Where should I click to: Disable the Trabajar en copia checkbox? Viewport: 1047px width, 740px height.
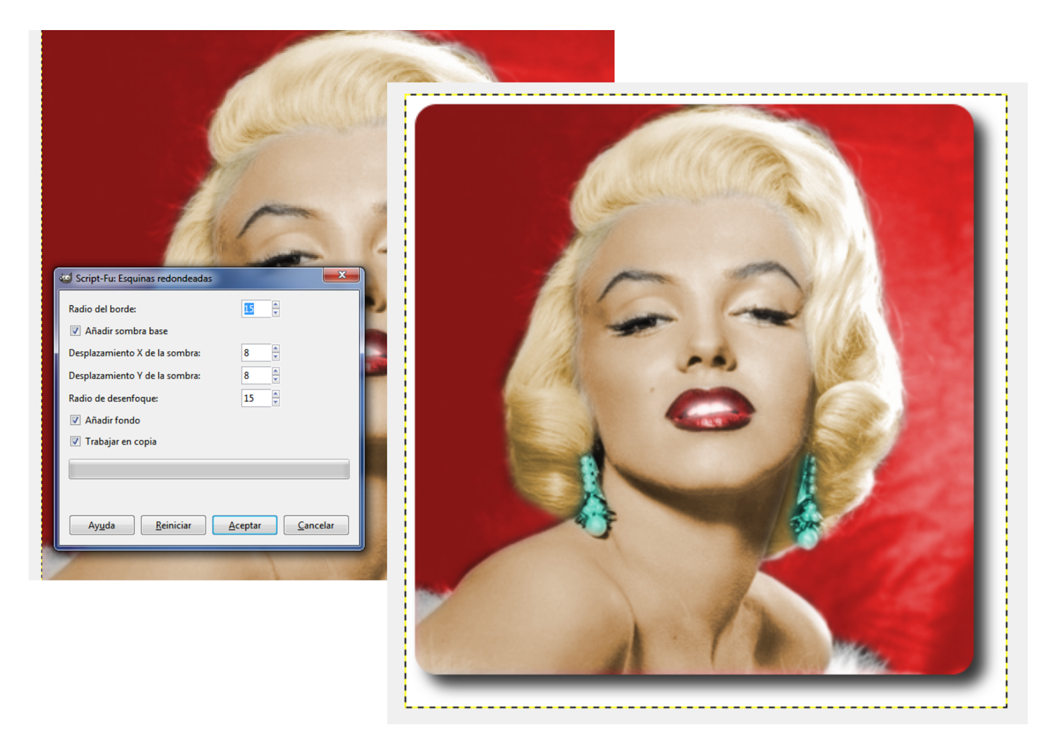click(75, 441)
